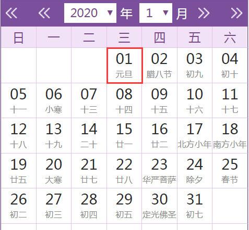Select January 05 十一
This screenshot has height=230, width=249.
coord(18,101)
